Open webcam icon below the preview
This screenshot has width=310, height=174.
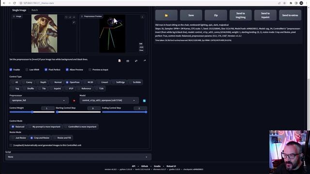tap(128, 61)
